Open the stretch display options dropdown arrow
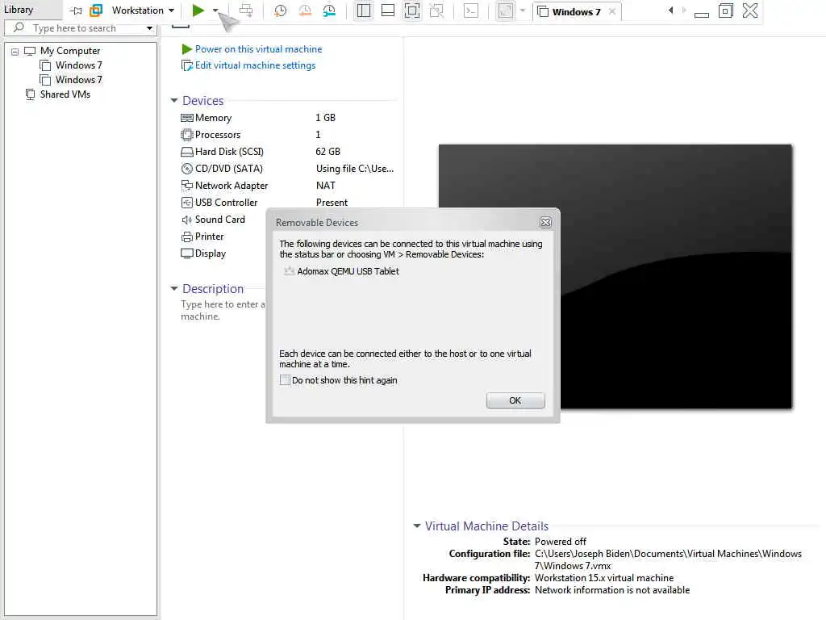 pyautogui.click(x=523, y=10)
